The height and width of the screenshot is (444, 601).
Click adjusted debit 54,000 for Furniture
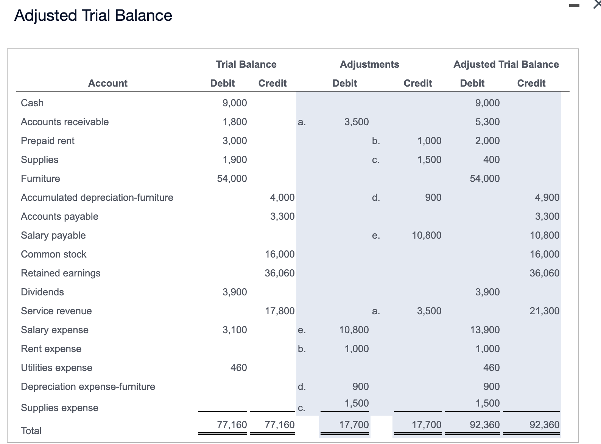(x=485, y=179)
